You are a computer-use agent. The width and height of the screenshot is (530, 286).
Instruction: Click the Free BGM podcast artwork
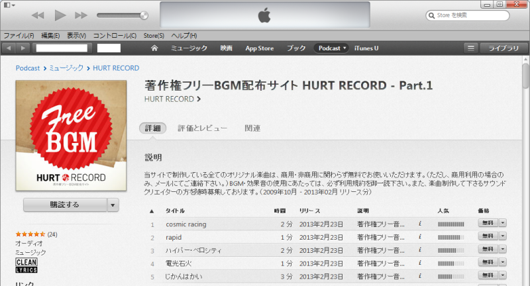coord(71,136)
